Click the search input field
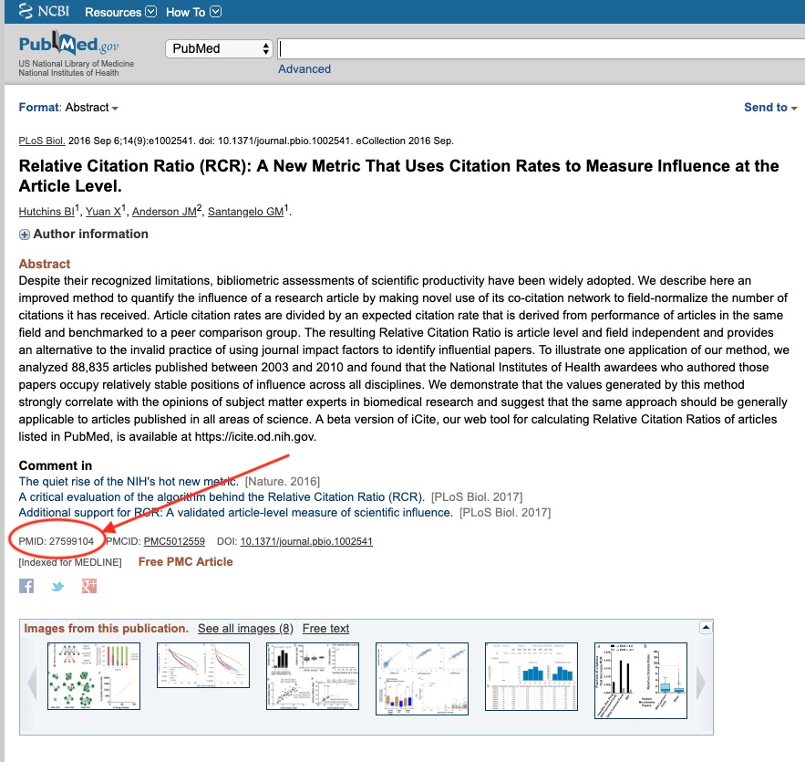This screenshot has height=762, width=805. [538, 48]
